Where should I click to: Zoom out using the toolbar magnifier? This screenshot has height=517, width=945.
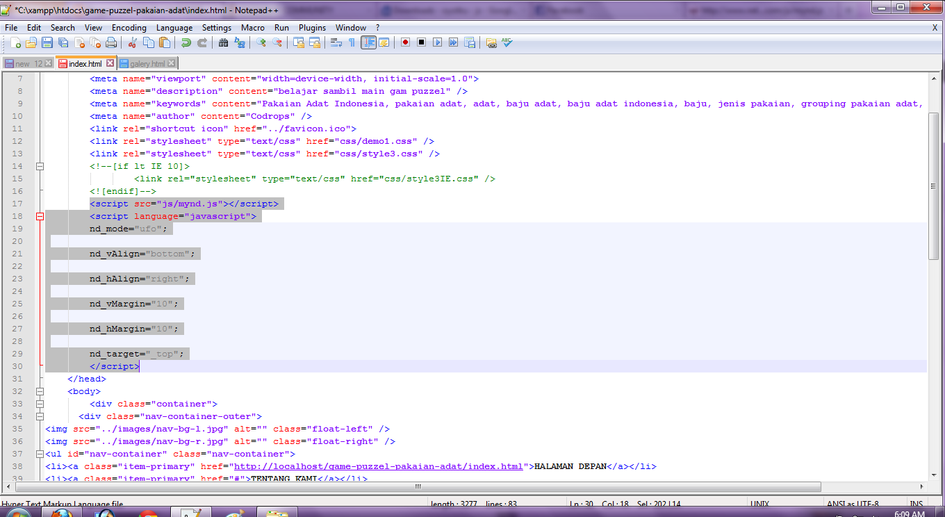coord(277,42)
